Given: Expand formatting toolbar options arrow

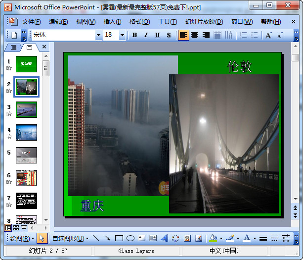Looking at the screenshot, I should click(x=296, y=36).
